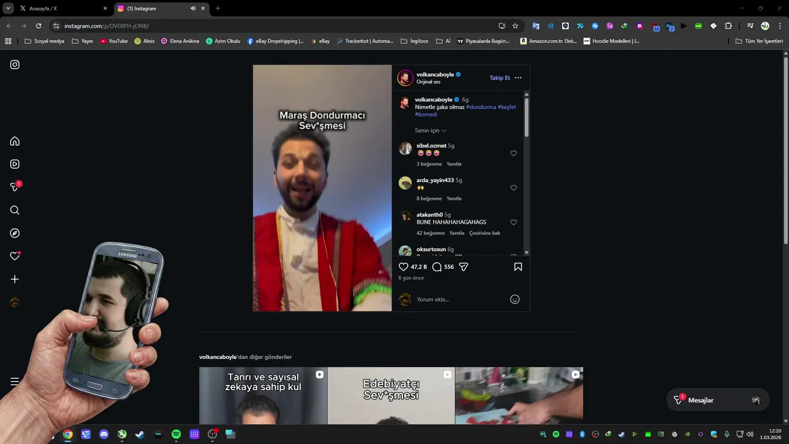The image size is (789, 444).
Task: Open Explore compass icon
Action: pyautogui.click(x=15, y=233)
